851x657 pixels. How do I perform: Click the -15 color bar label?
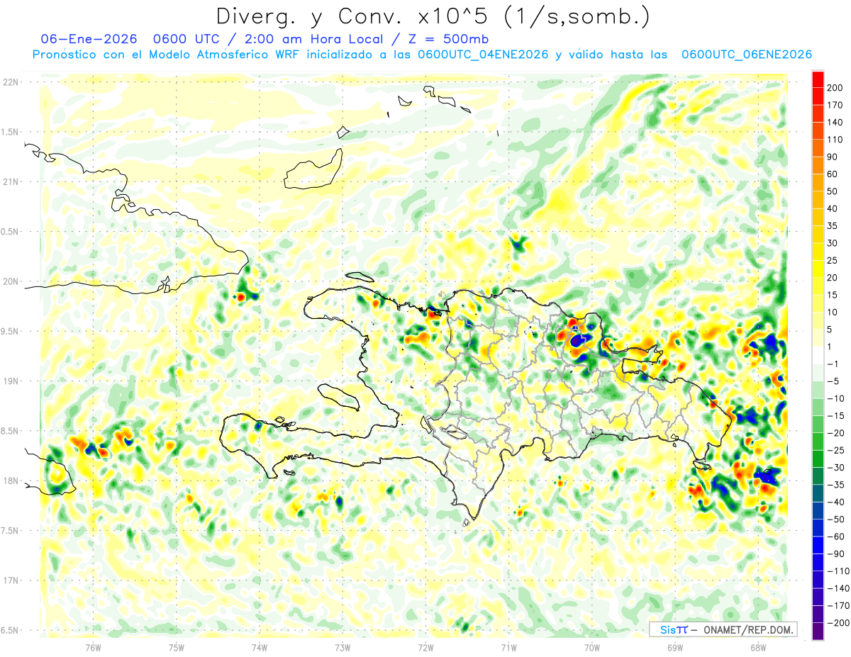835,415
